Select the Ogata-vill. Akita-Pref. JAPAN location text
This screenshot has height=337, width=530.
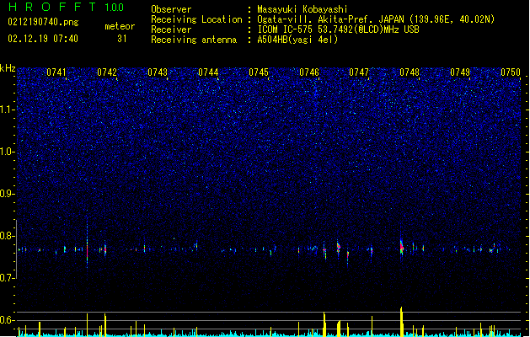tap(376, 19)
